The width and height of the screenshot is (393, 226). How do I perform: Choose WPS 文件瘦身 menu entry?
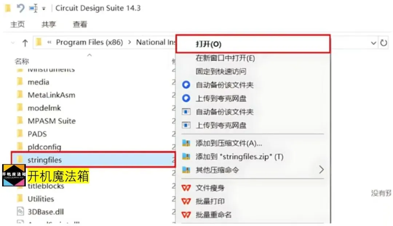coord(253,188)
